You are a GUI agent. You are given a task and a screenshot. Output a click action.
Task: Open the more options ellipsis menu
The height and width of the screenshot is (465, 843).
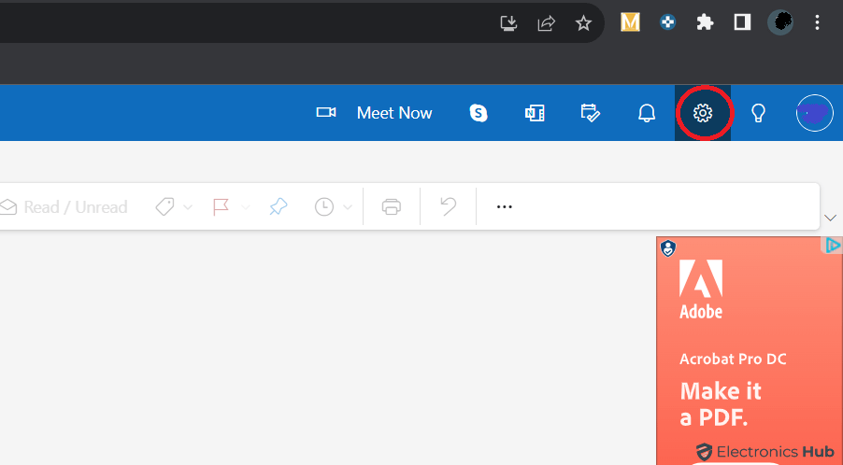pyautogui.click(x=505, y=206)
